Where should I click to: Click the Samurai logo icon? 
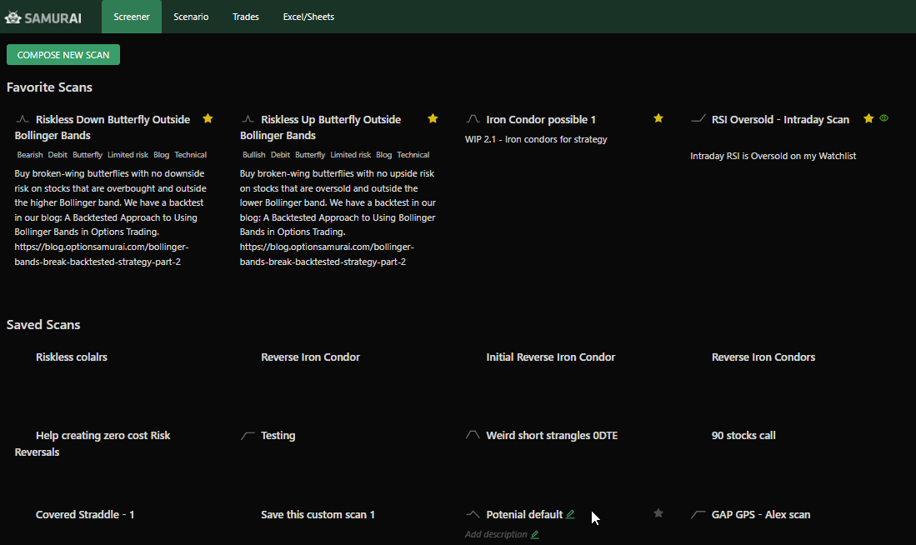13,17
